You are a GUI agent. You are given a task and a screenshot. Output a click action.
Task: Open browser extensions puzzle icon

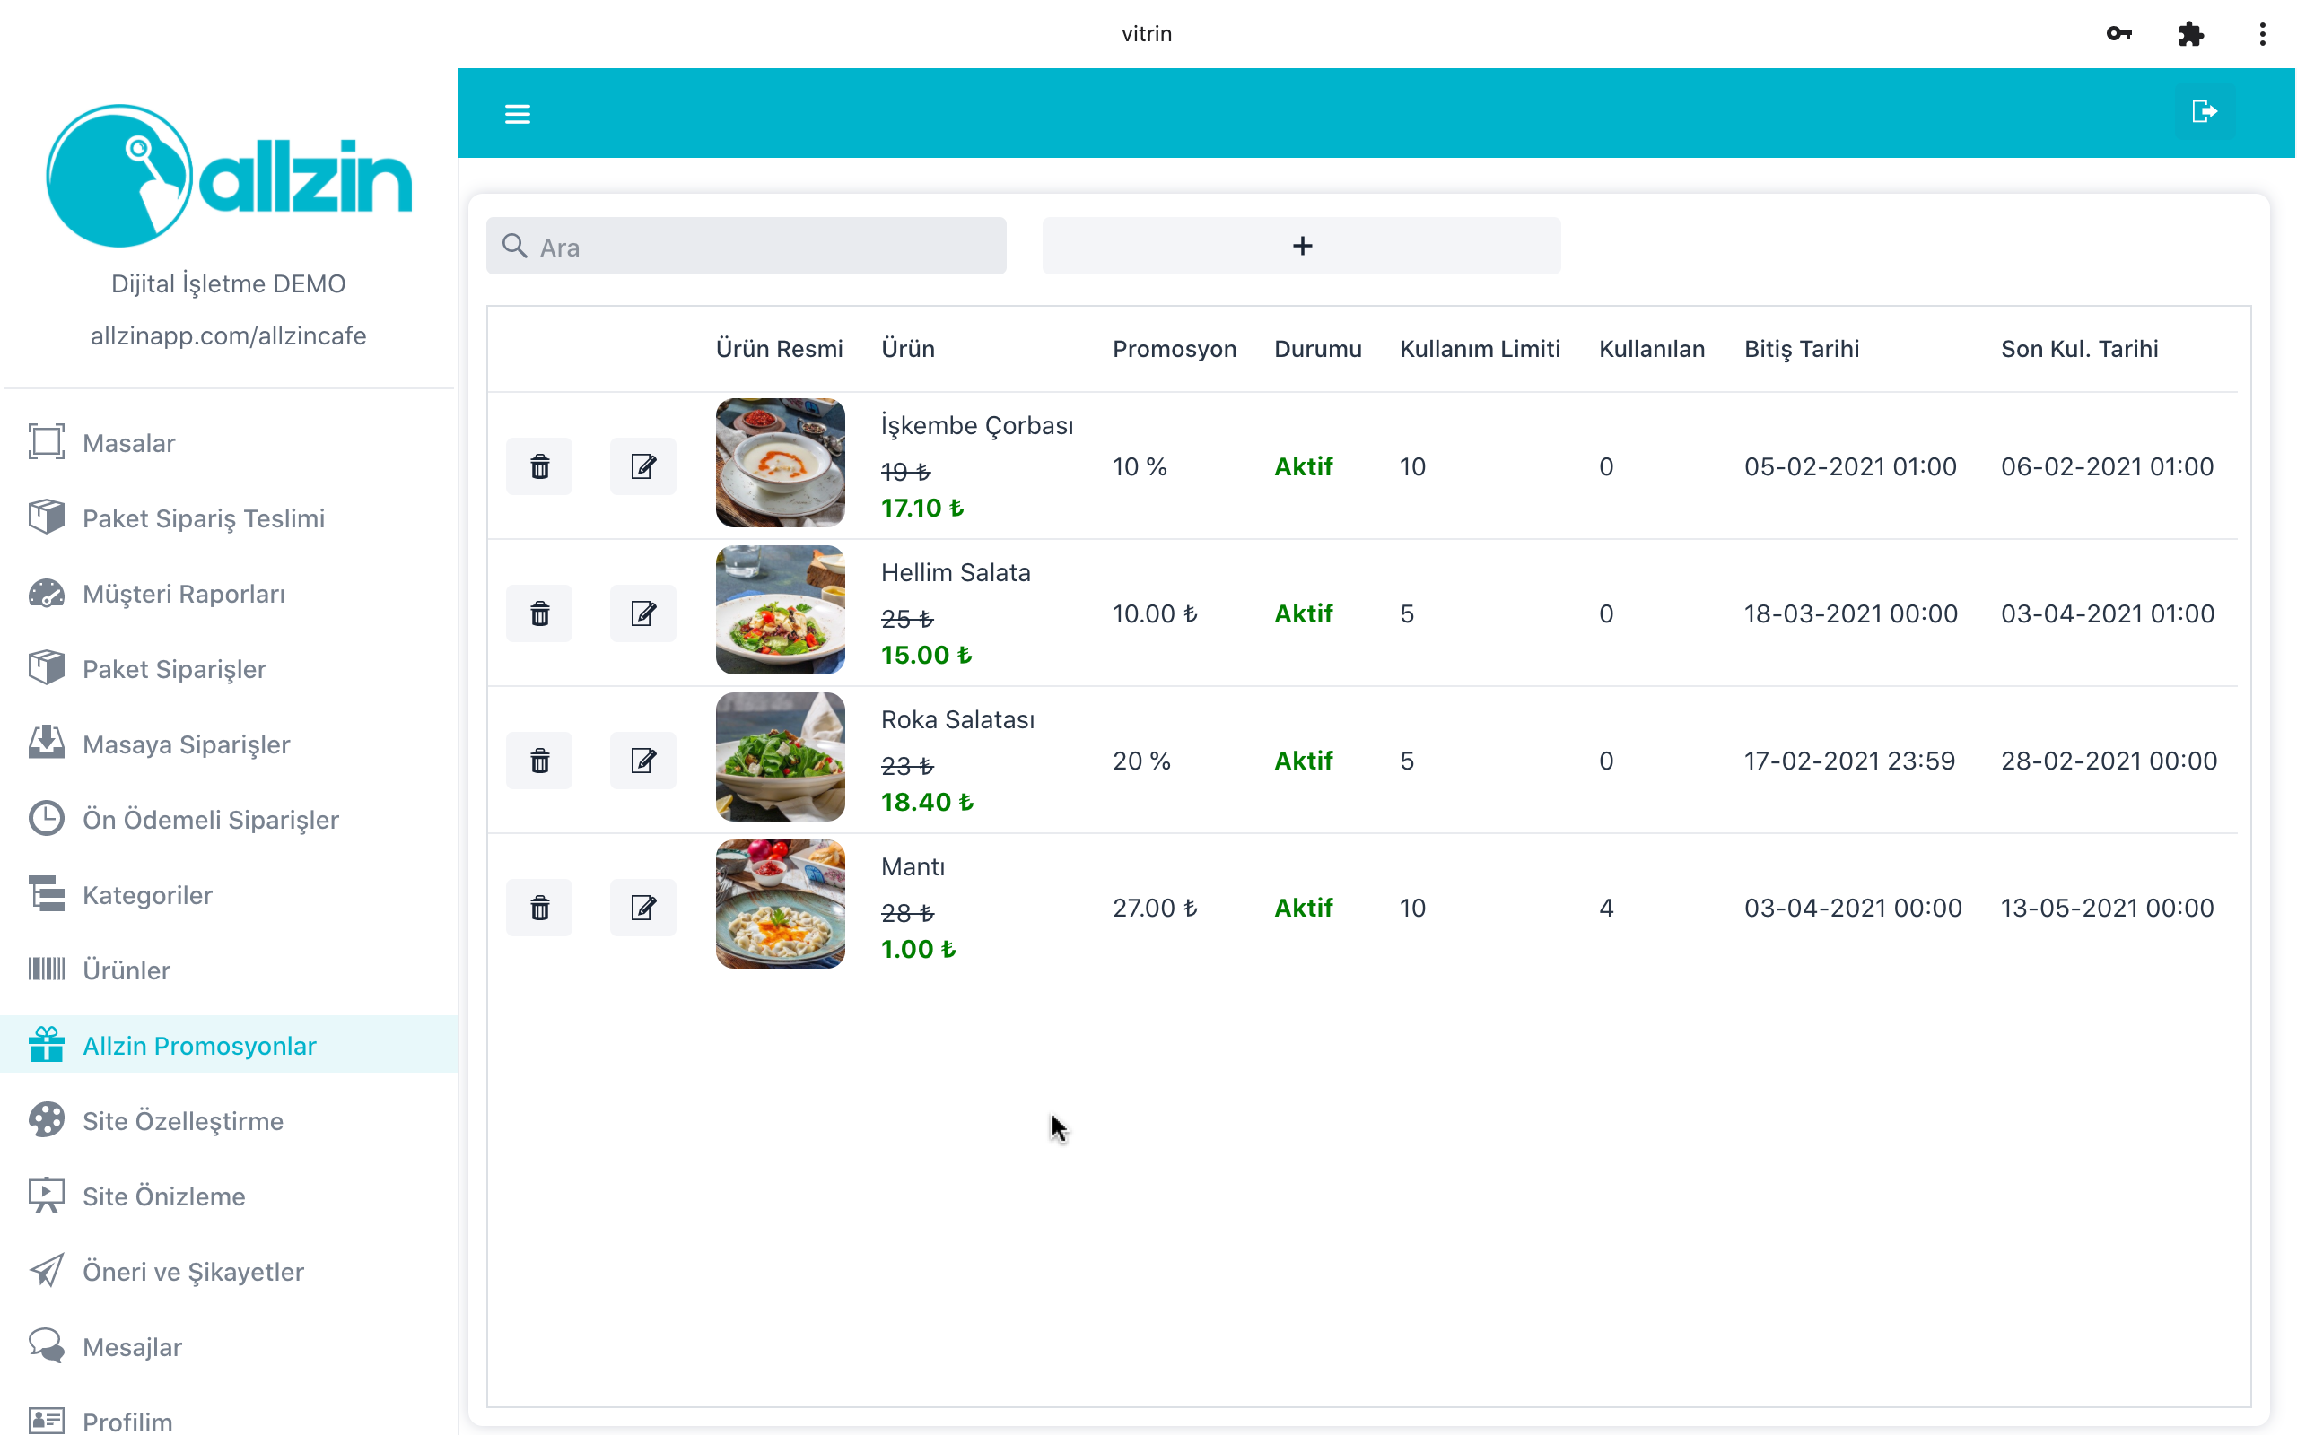point(2191,34)
